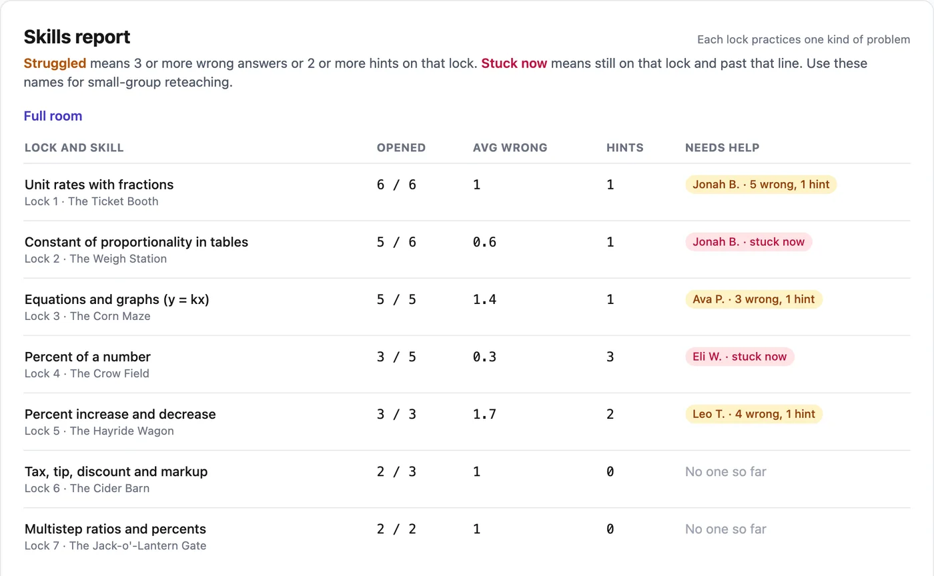The height and width of the screenshot is (576, 934).
Task: Open the Unit rates with fractions row
Action: pos(467,192)
